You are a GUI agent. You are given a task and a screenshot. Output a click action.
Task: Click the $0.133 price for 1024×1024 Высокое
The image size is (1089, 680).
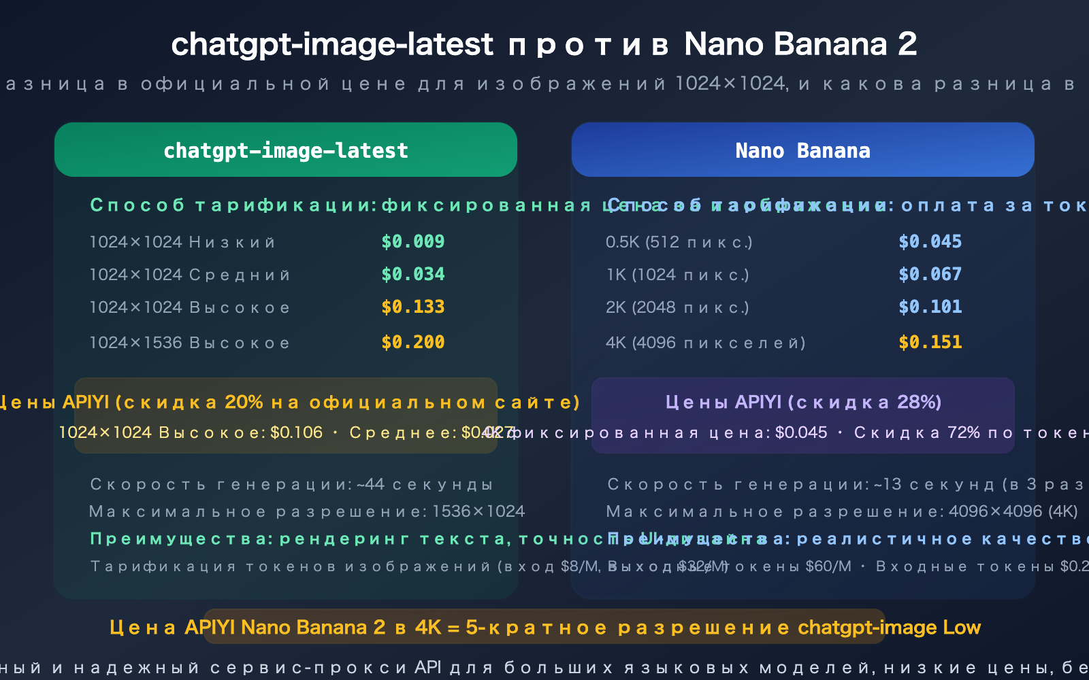point(412,307)
